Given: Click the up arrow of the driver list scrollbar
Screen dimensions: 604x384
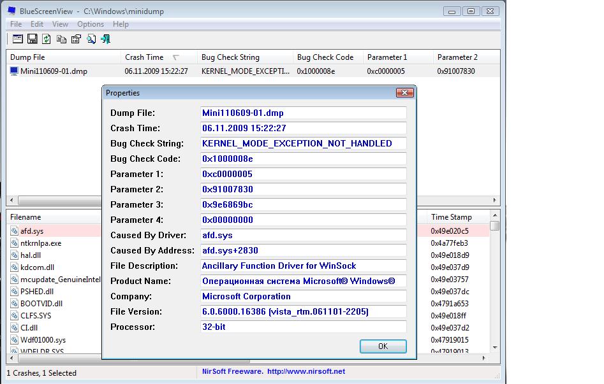Looking at the screenshot, I should 495,215.
